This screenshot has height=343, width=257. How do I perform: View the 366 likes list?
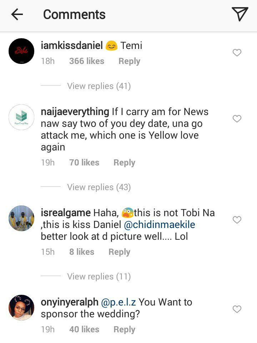87,61
